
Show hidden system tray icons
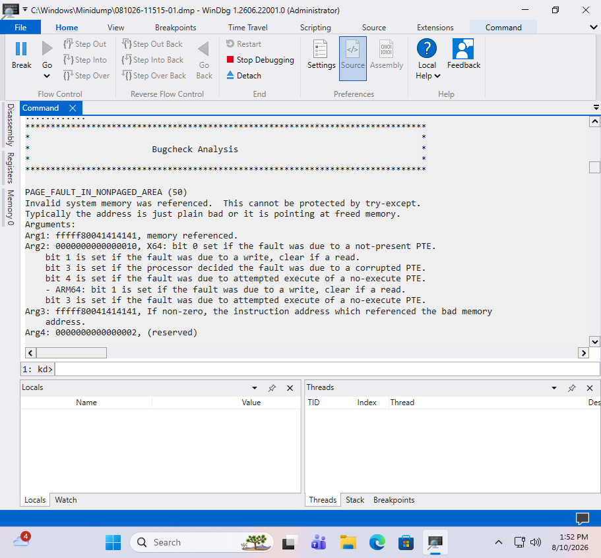(x=498, y=542)
